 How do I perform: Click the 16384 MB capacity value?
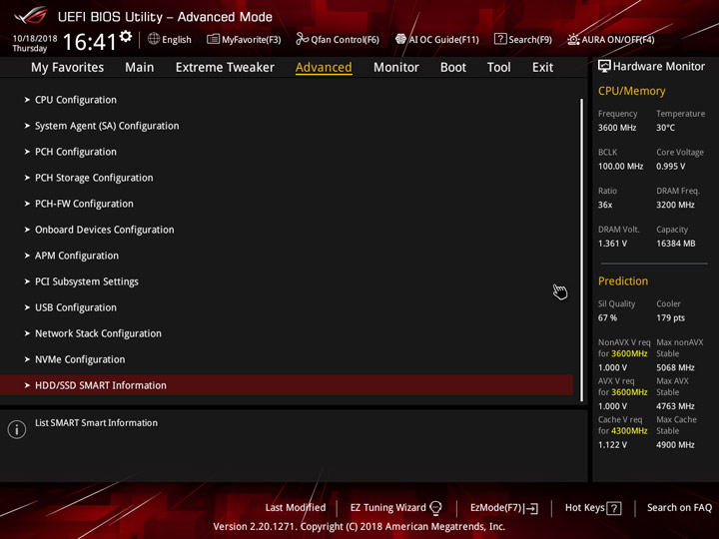pos(675,244)
